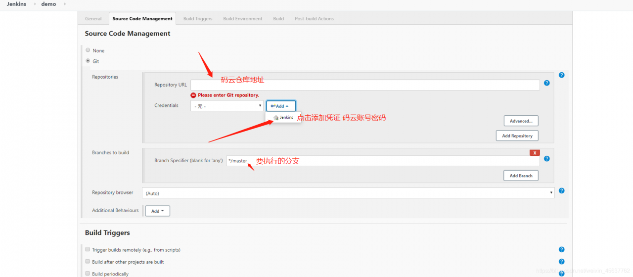Open the Additional Behaviours Add dropdown
633x277 pixels.
157,211
